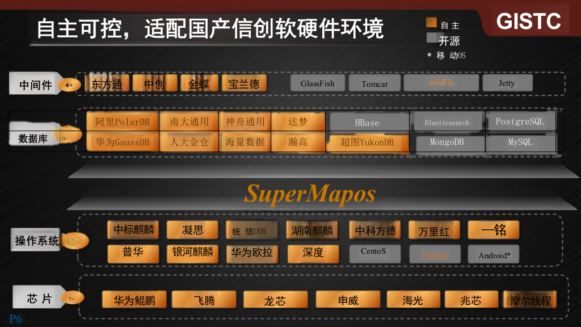Select the 华为鲲鹏 chip block
The height and width of the screenshot is (327, 581).
tap(134, 299)
